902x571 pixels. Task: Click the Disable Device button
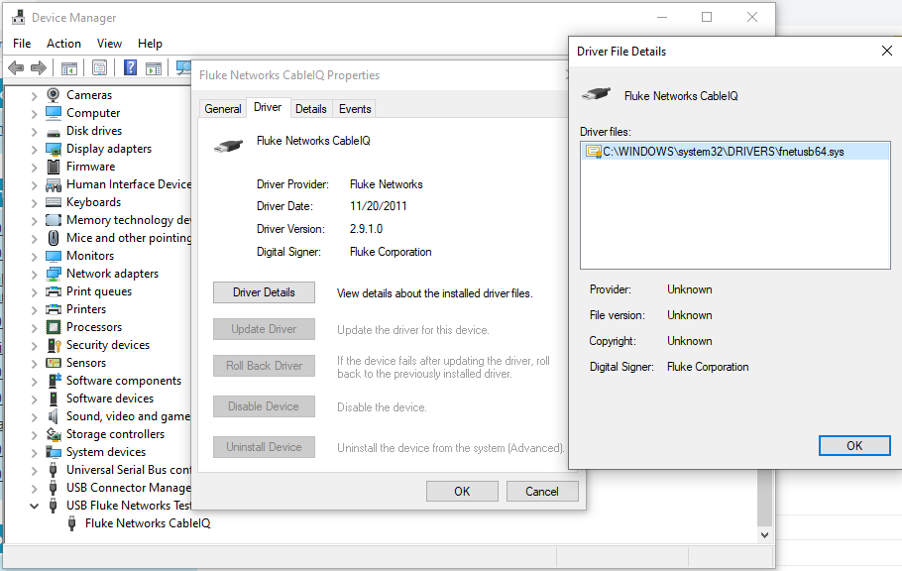[x=264, y=406]
